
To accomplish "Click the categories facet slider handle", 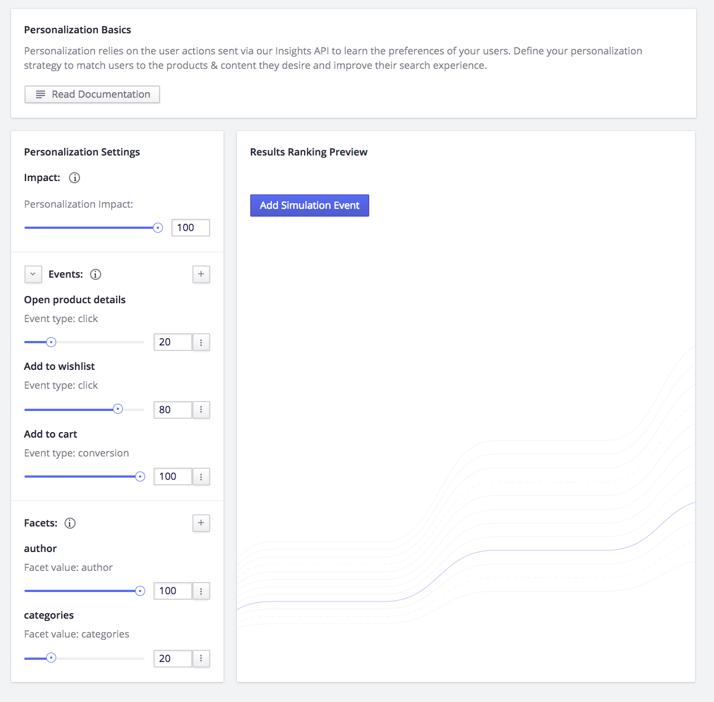I will click(x=51, y=658).
